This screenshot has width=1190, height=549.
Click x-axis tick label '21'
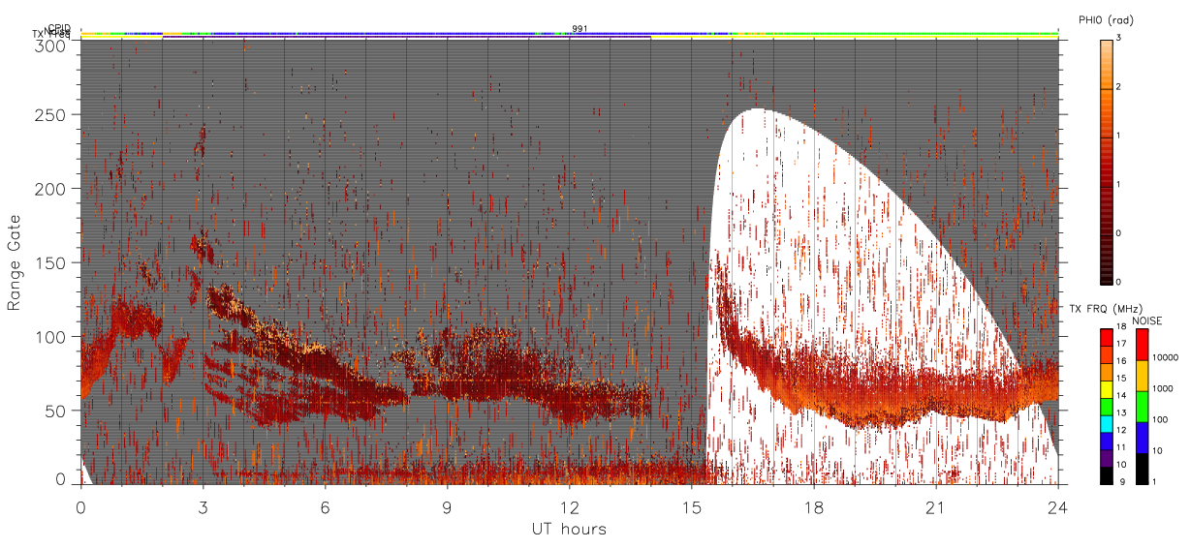coord(936,507)
